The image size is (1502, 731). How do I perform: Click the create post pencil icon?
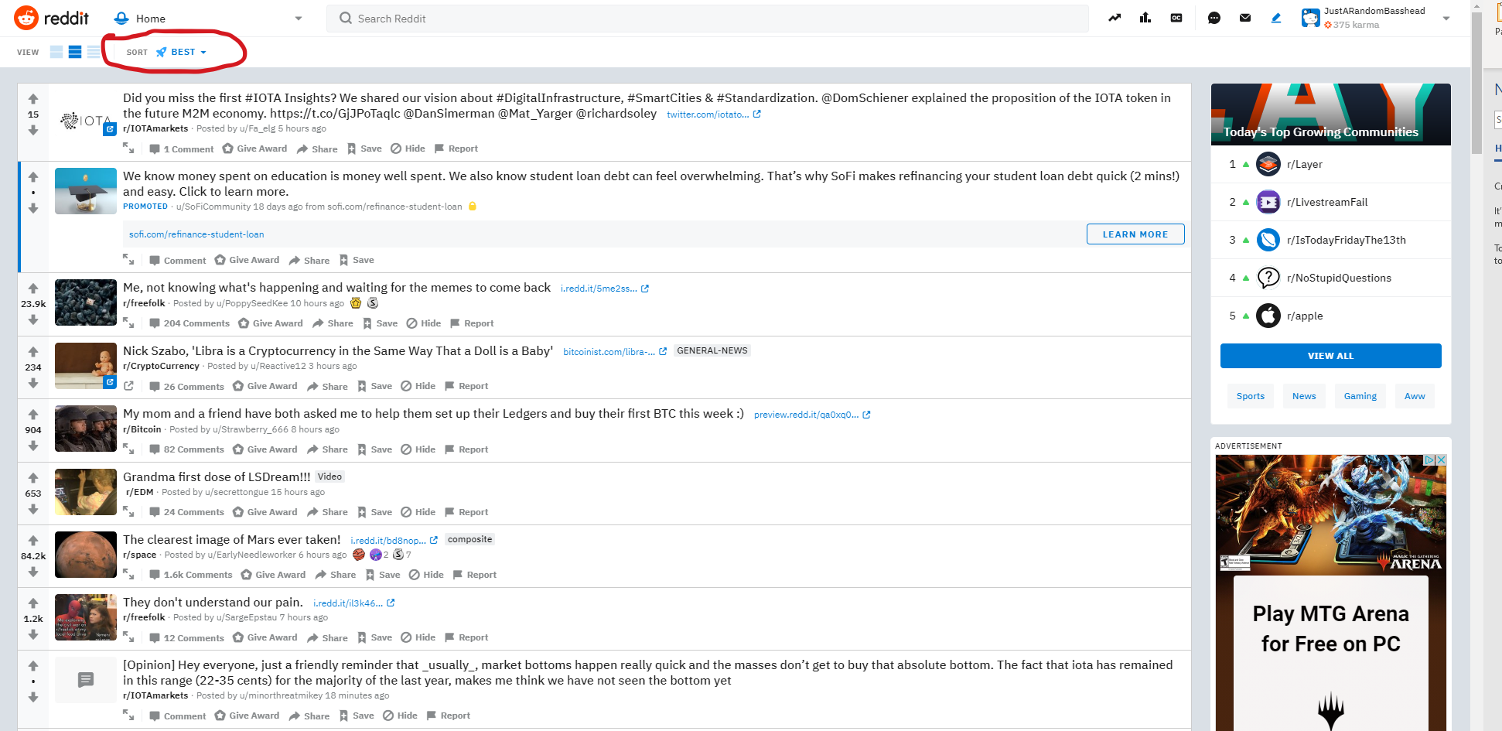(x=1276, y=18)
